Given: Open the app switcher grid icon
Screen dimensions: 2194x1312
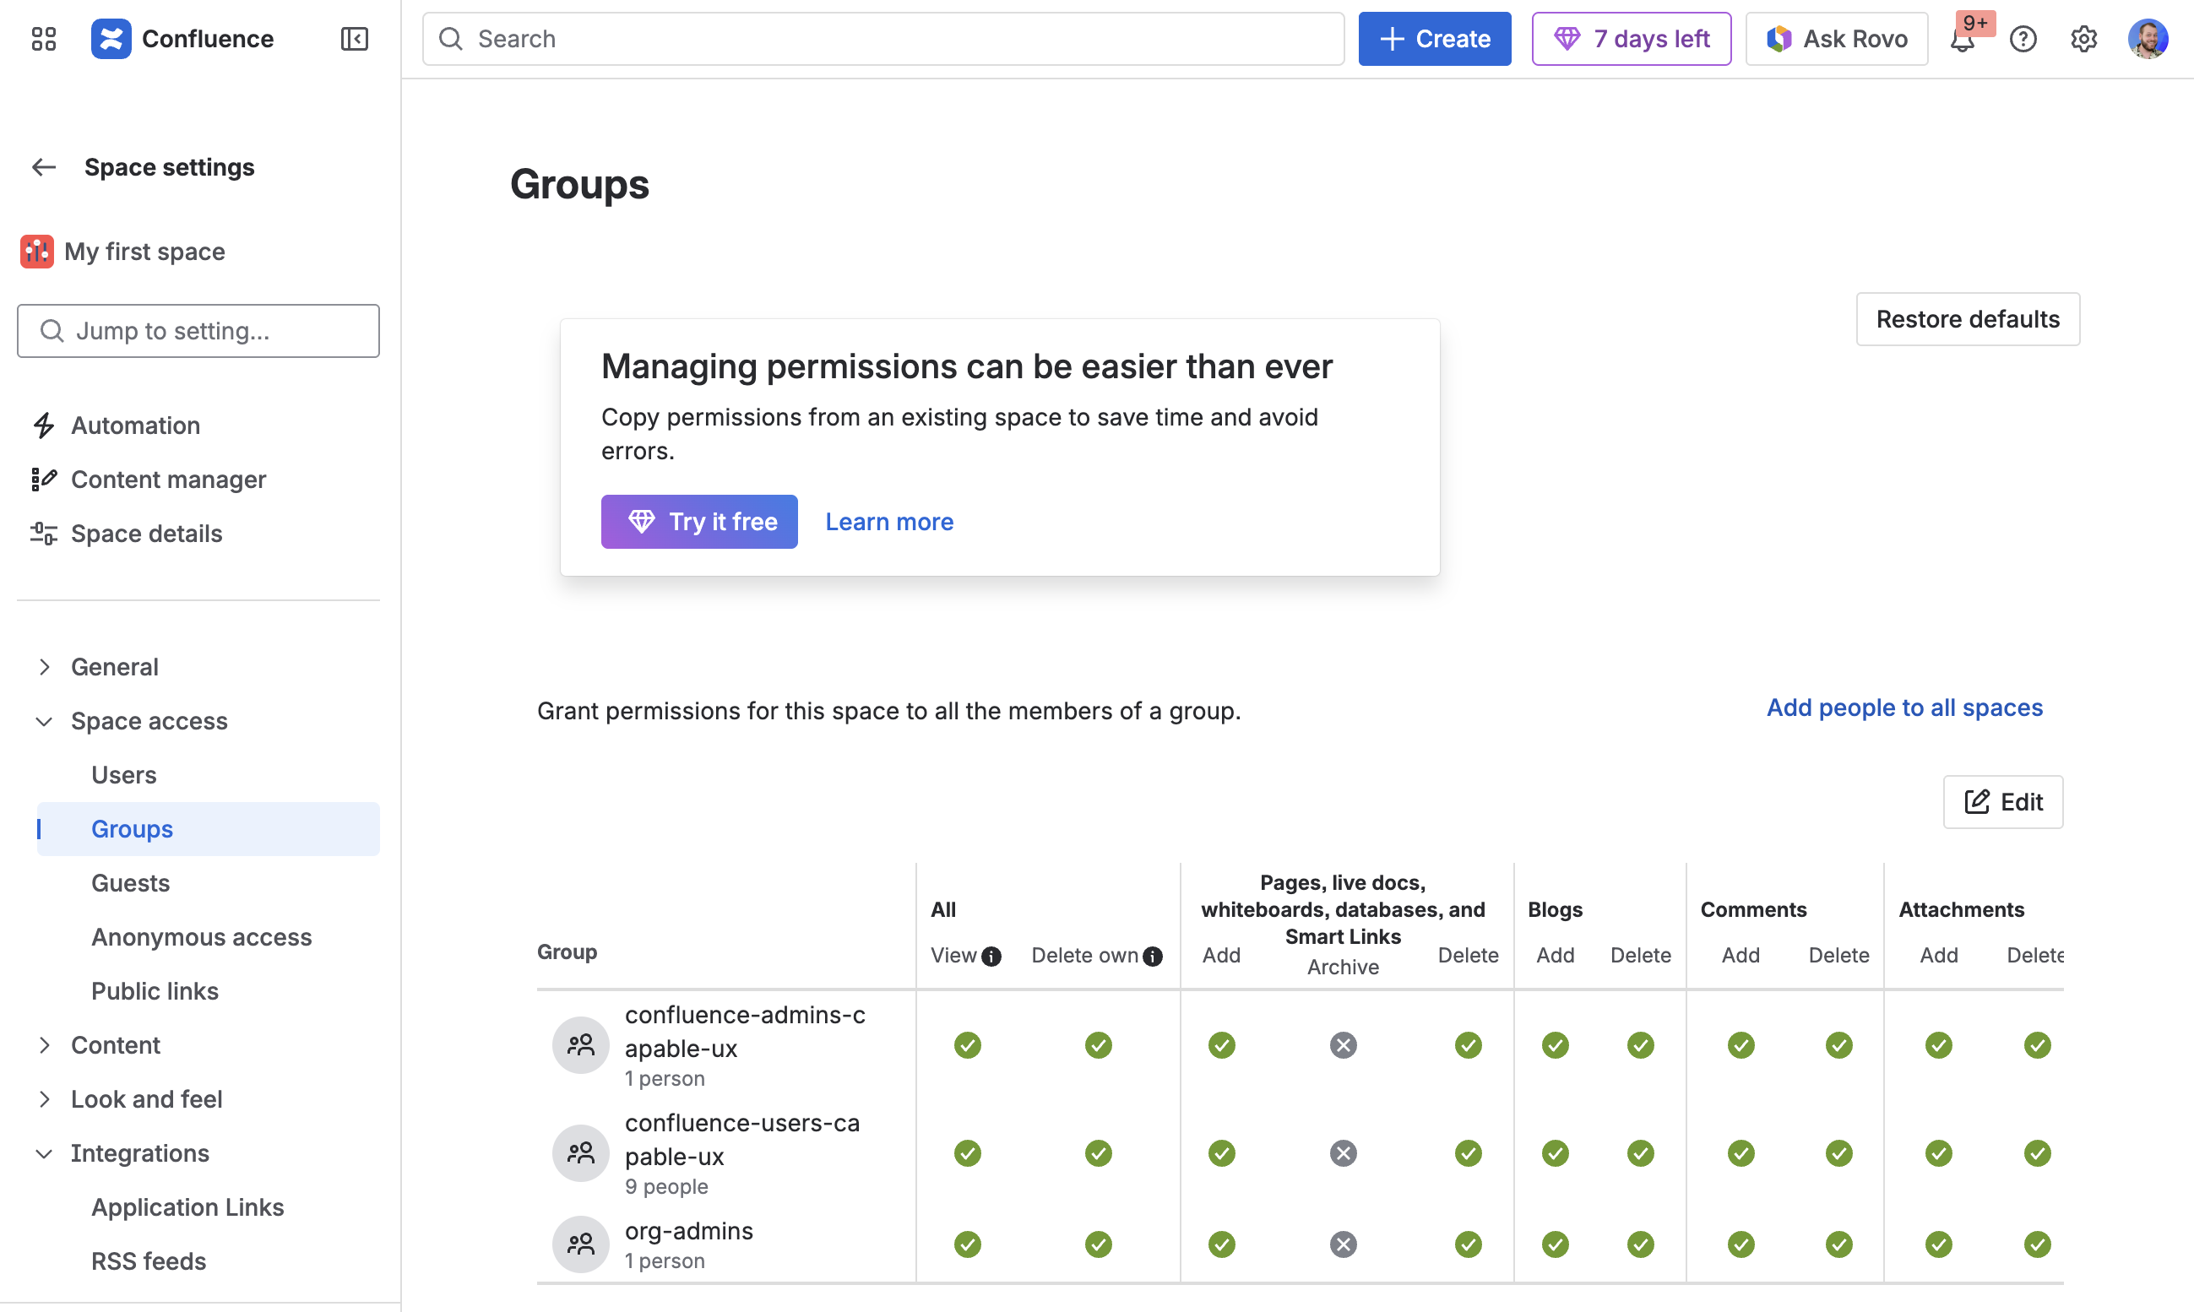Looking at the screenshot, I should pyautogui.click(x=43, y=39).
